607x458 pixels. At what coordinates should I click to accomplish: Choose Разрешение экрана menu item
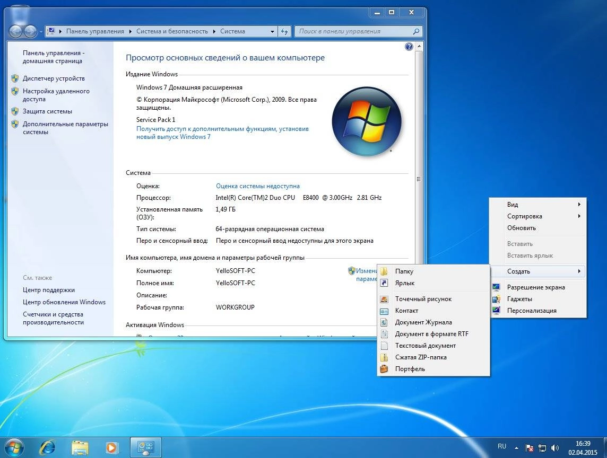[x=538, y=287]
